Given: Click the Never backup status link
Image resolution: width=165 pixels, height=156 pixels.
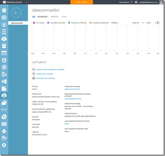Looking at the screenshot, I should click(x=67, y=124).
